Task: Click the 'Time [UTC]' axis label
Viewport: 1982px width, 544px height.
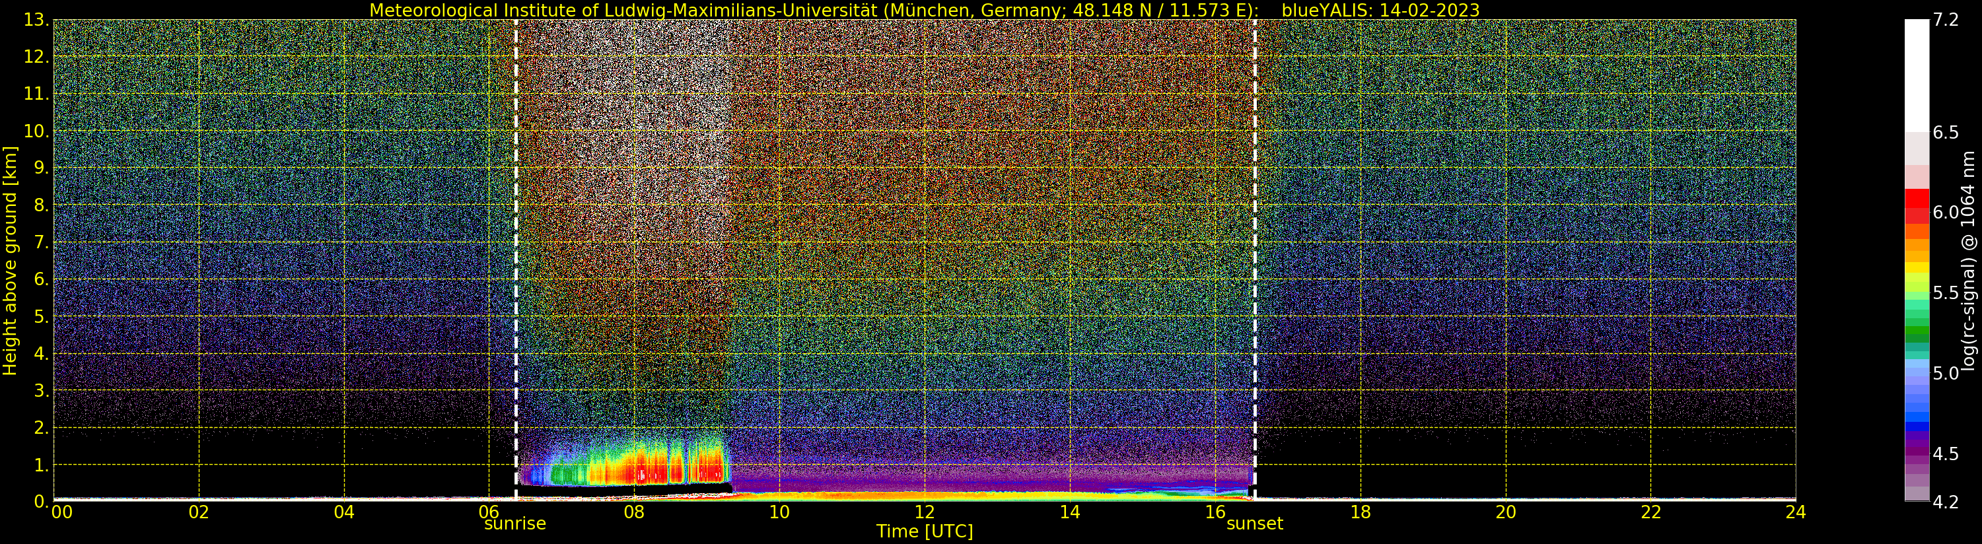Action: tap(924, 531)
